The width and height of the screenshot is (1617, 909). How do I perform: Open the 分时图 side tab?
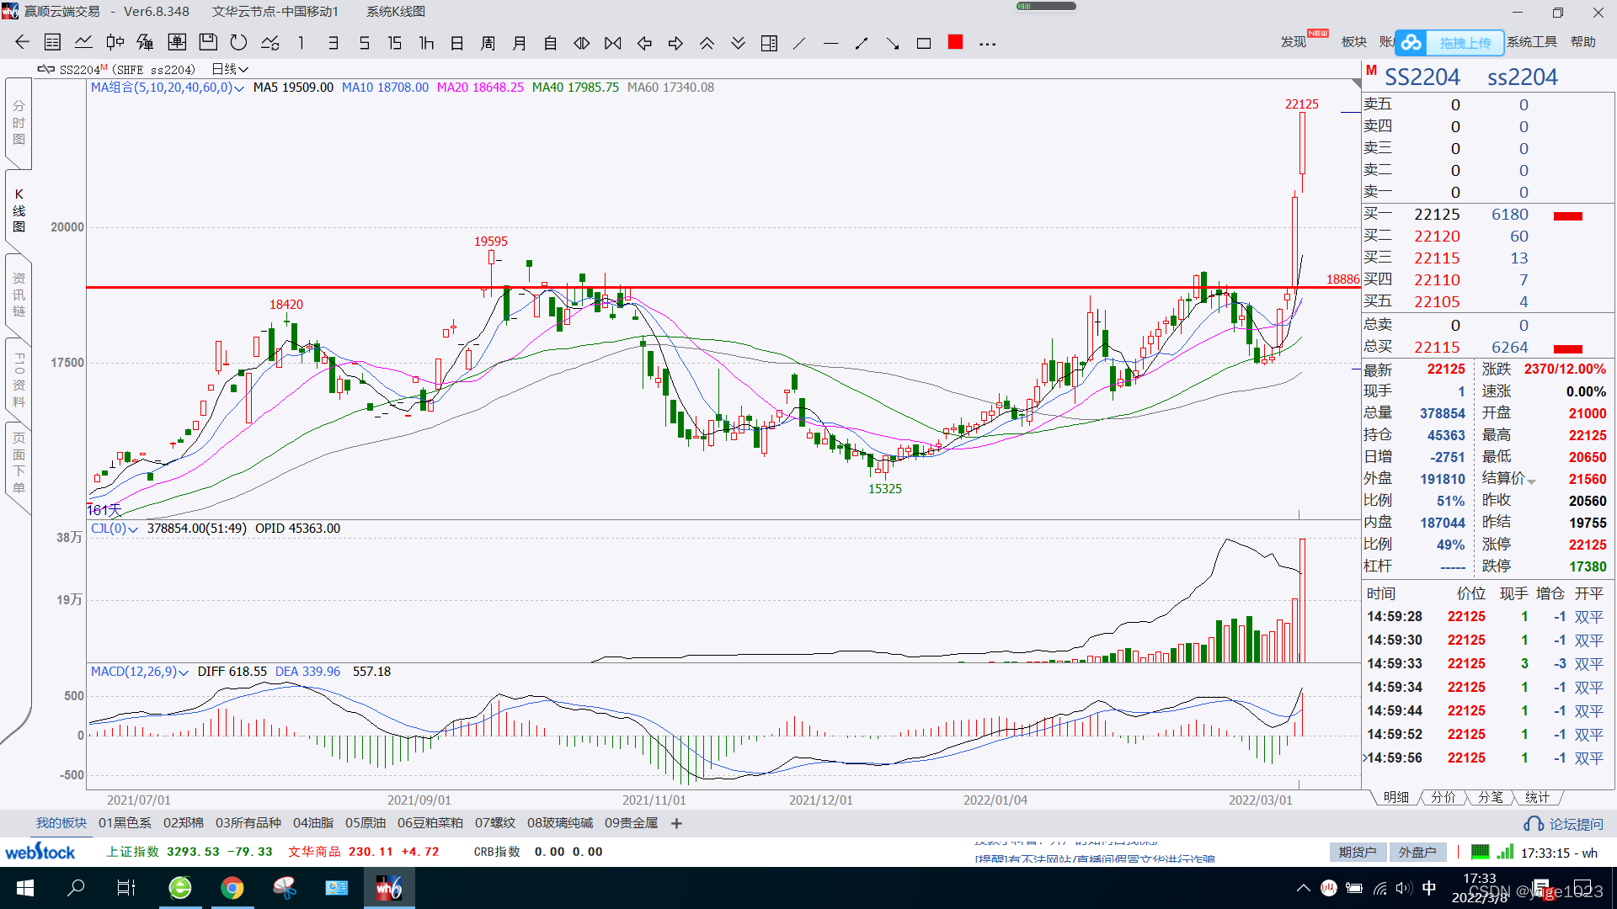(19, 122)
